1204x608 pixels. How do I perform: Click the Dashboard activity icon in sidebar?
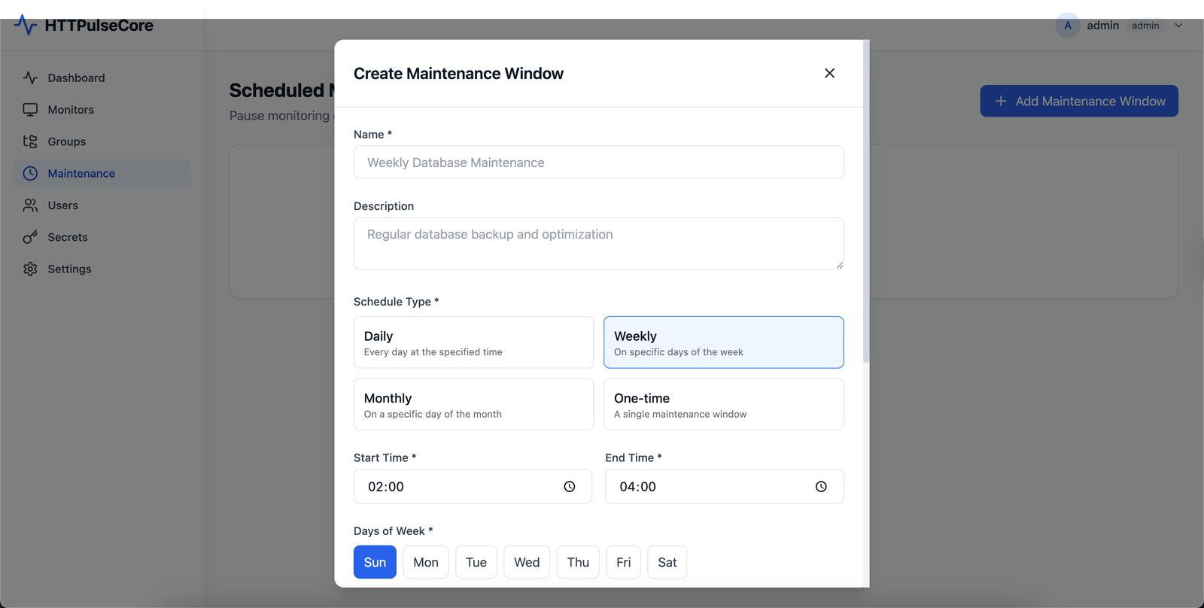30,78
